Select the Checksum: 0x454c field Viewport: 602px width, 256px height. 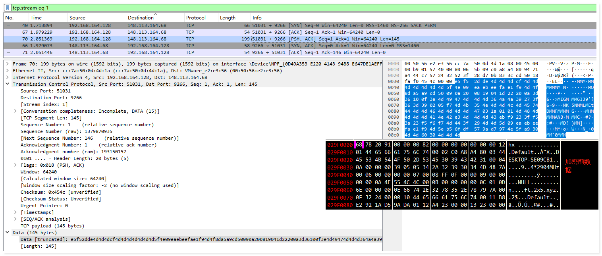(x=50, y=192)
